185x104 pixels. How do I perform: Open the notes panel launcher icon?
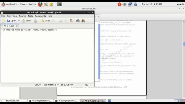coord(51,4)
